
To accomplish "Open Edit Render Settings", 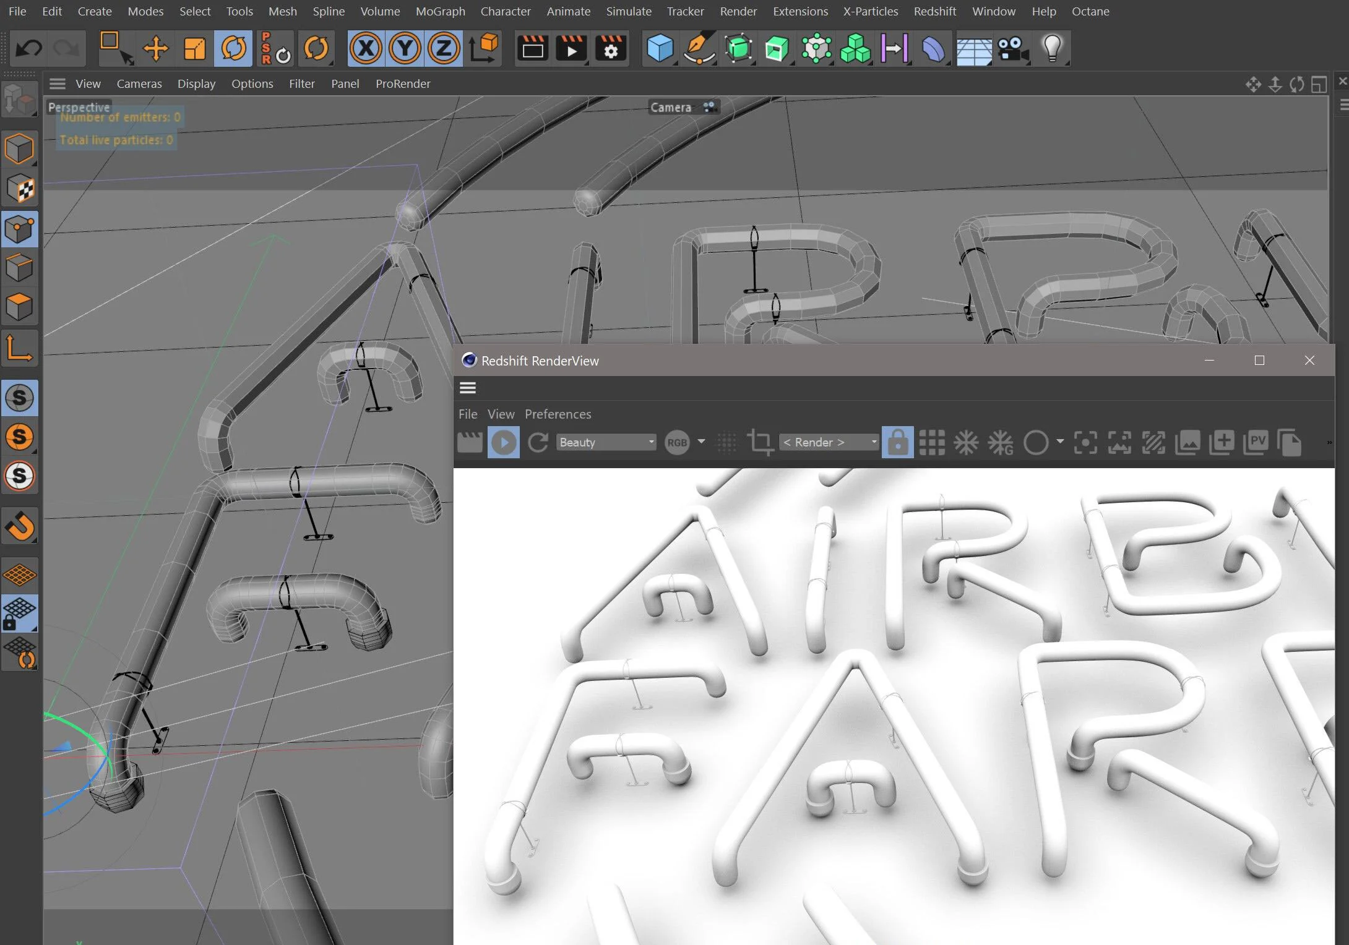I will tap(610, 48).
